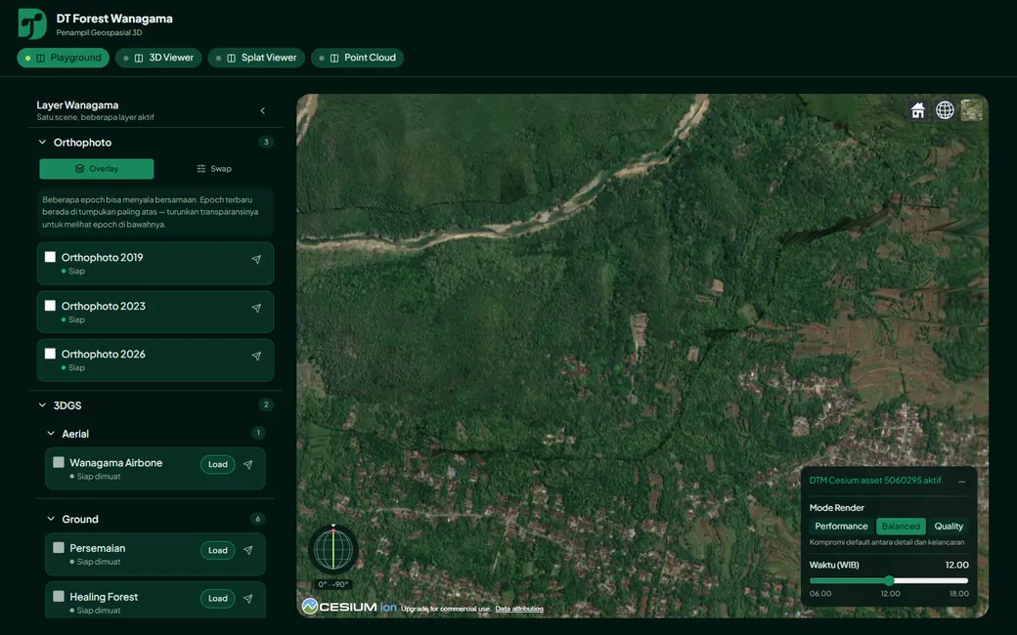
Task: Click the Upgrade for commercial use text
Action: tap(446, 609)
